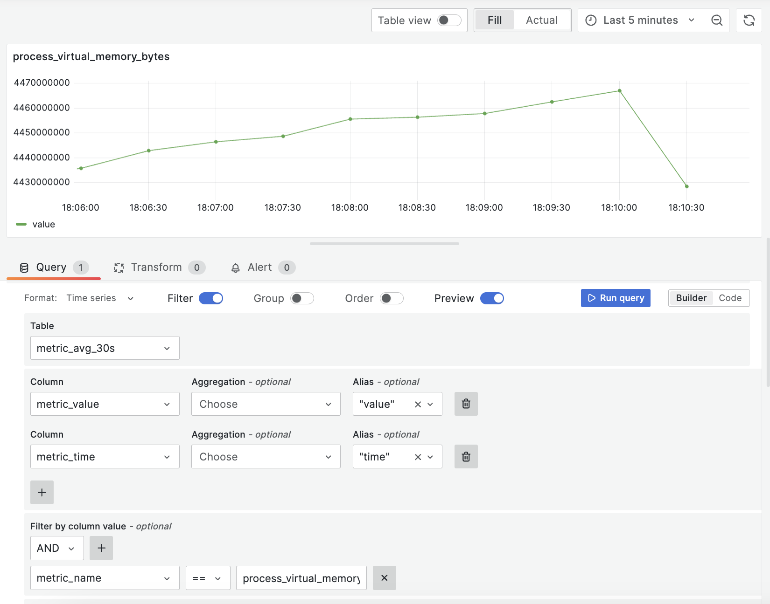
Task: Delete the metric_value column row
Action: click(x=466, y=404)
